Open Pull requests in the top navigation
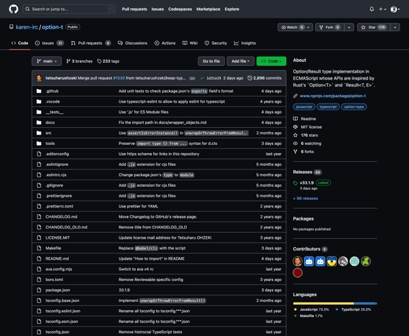Viewport: 409px width, 336px height. 134,9
